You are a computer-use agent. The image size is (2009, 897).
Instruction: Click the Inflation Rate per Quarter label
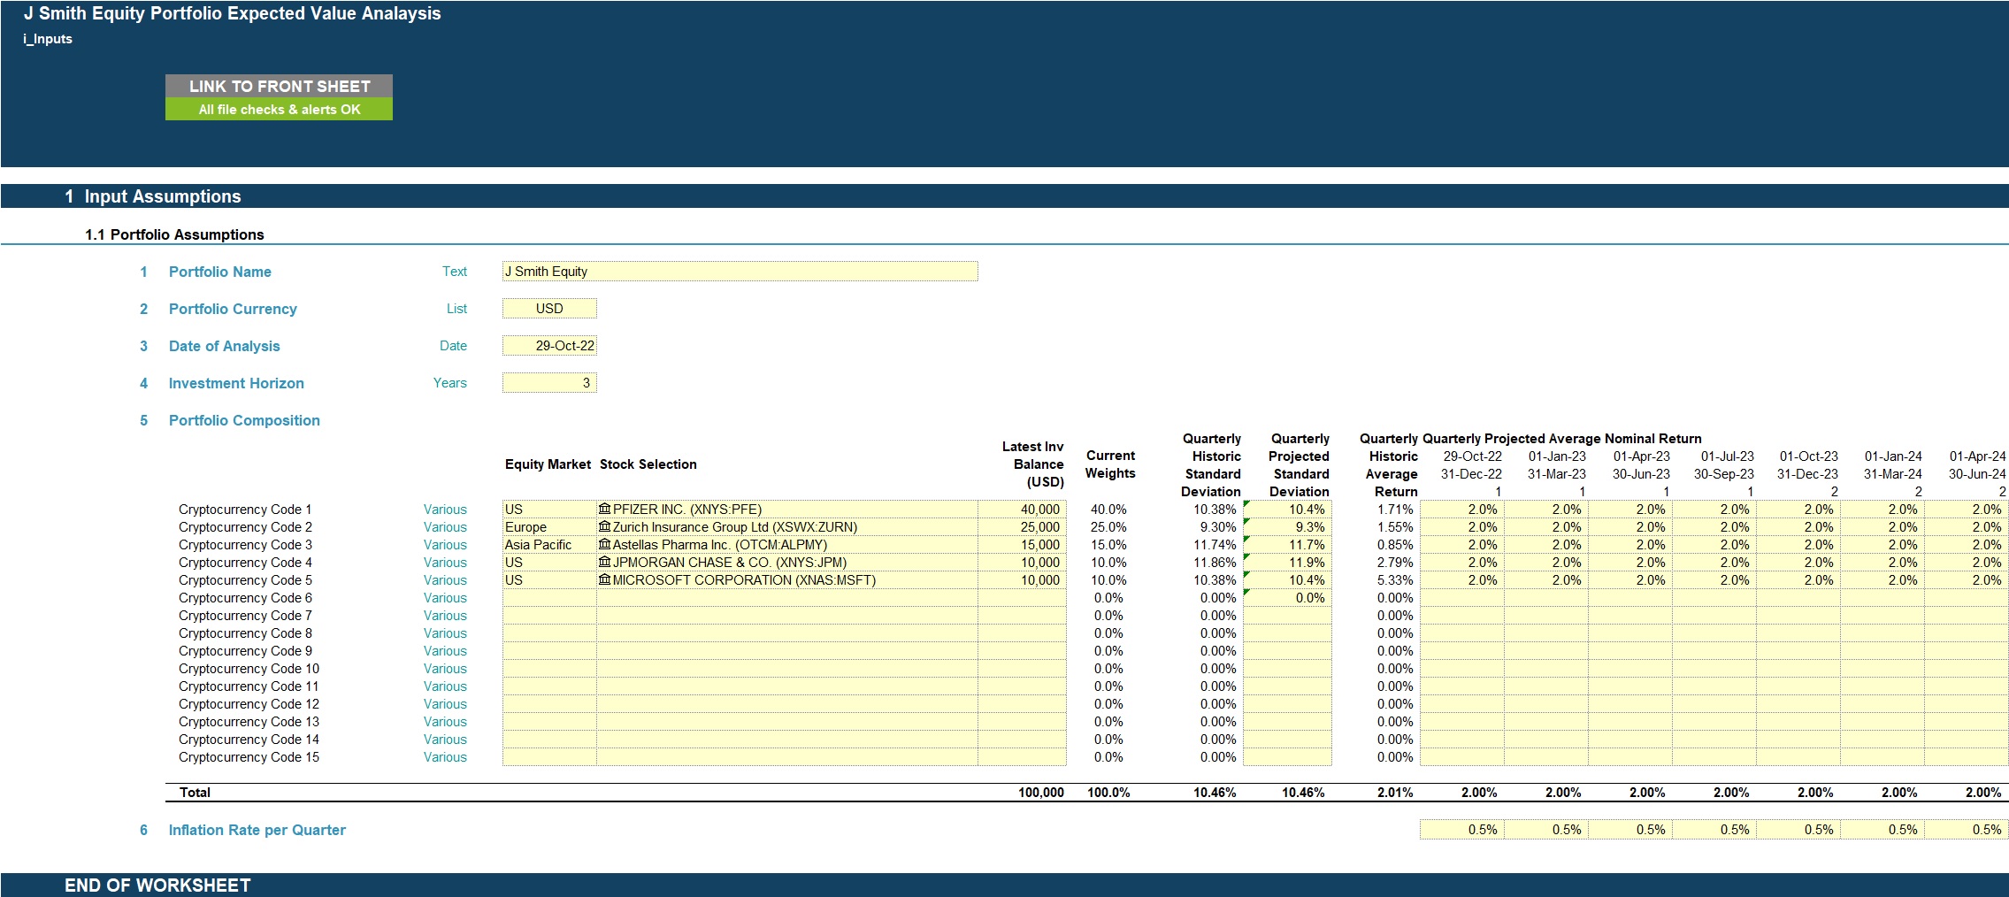(257, 830)
